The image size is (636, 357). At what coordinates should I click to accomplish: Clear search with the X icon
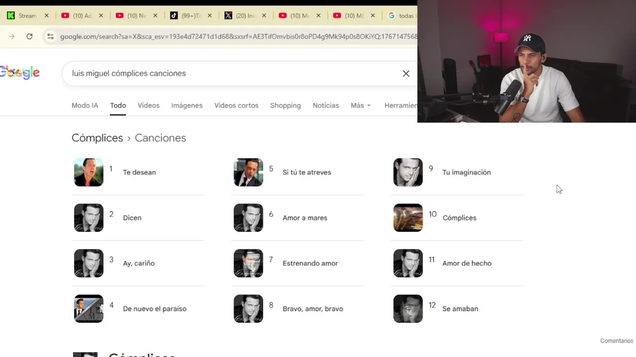click(406, 73)
